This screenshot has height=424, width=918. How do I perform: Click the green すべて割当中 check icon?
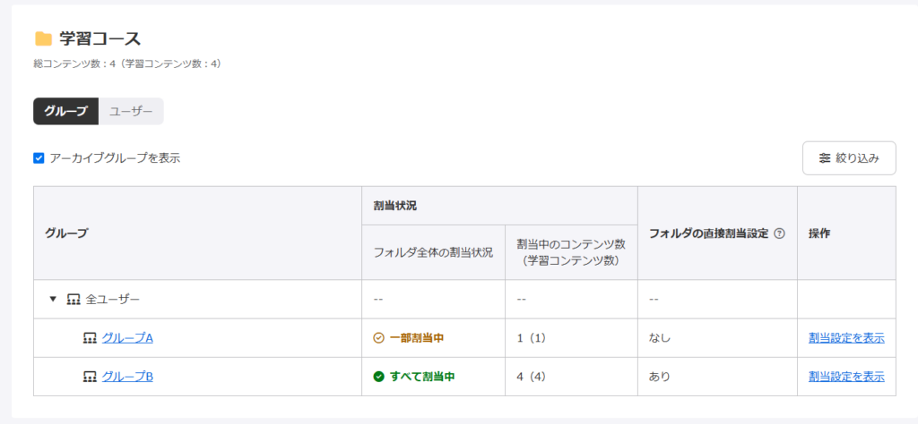point(378,377)
